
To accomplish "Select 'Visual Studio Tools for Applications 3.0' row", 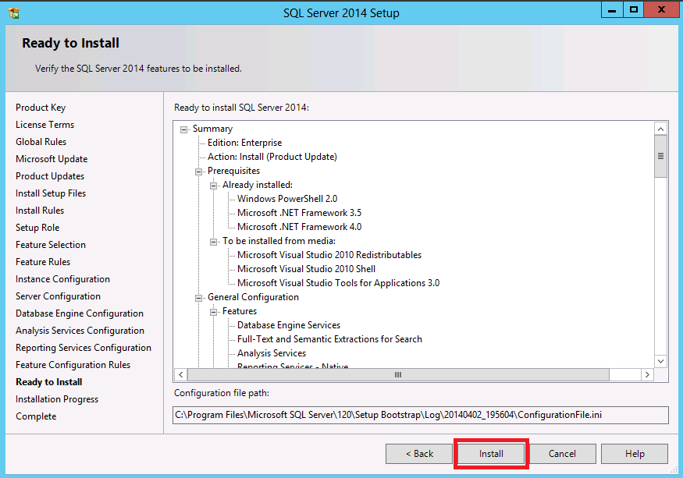I will coord(338,283).
